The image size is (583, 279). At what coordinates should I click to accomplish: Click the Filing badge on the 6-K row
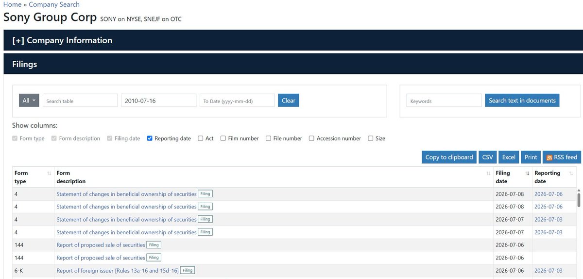click(188, 271)
